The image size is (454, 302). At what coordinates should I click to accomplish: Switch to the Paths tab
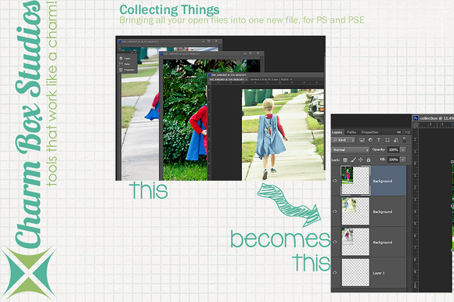click(351, 132)
